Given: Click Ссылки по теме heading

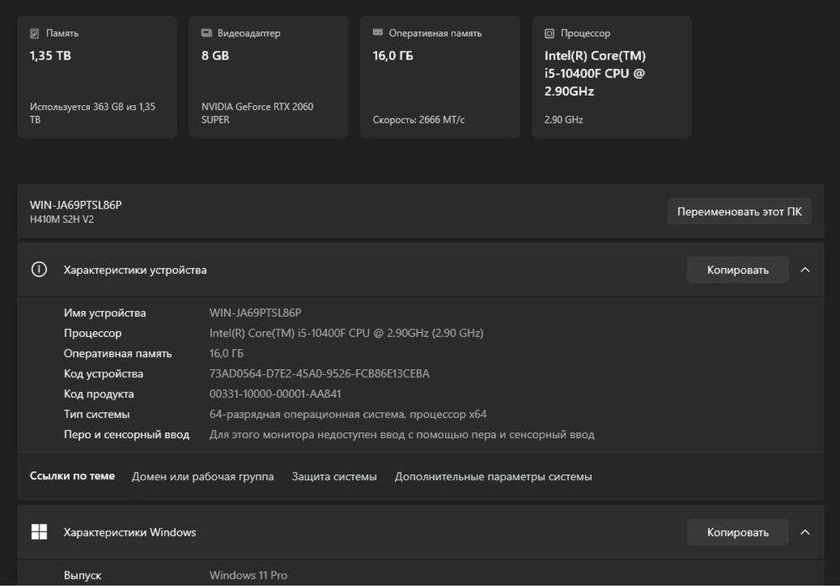Looking at the screenshot, I should point(71,476).
